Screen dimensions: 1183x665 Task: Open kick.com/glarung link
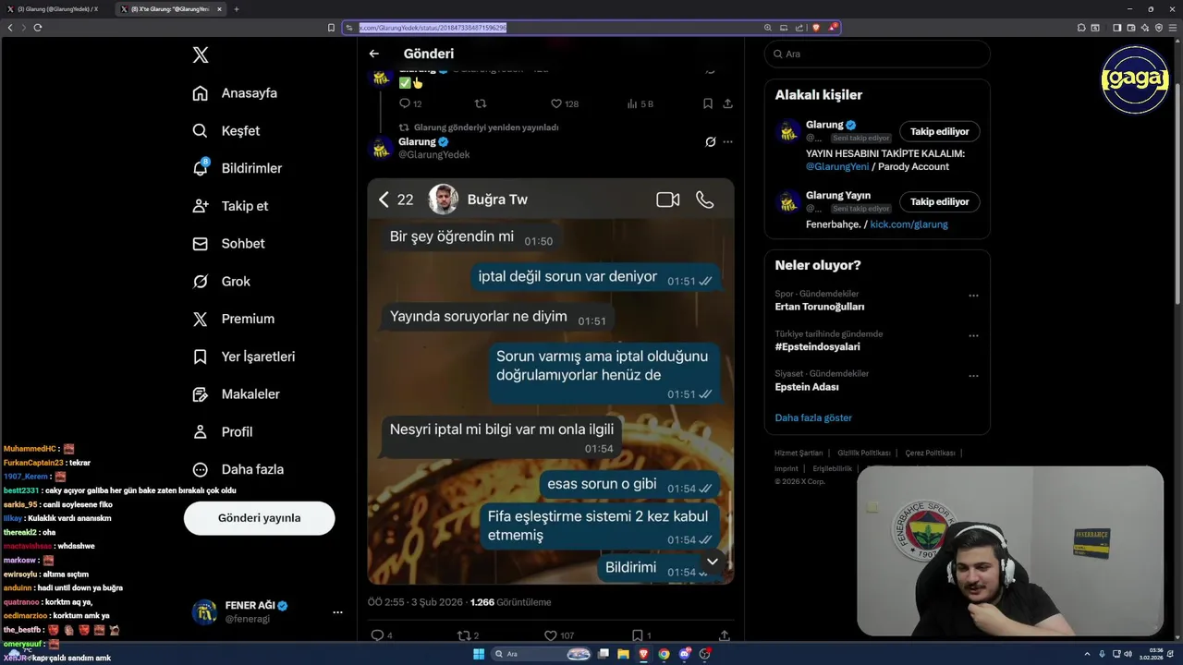(x=909, y=224)
